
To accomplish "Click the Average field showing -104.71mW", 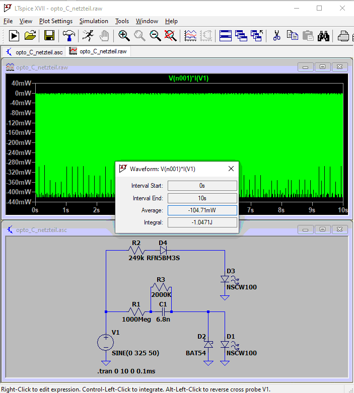I will click(x=202, y=210).
